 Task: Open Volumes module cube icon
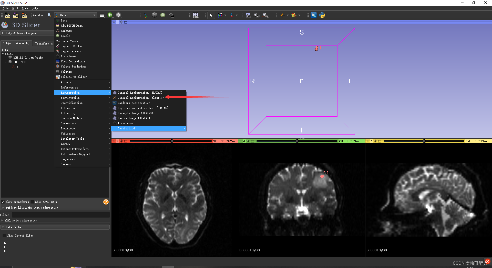click(x=154, y=15)
